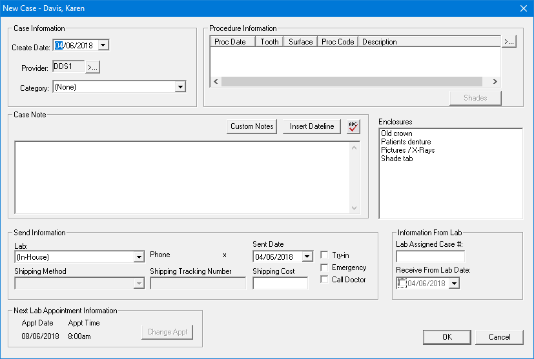Click the Custom Notes button
The height and width of the screenshot is (359, 534).
(252, 126)
